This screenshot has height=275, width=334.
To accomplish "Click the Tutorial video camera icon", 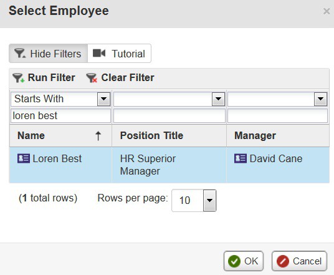I will point(99,53).
